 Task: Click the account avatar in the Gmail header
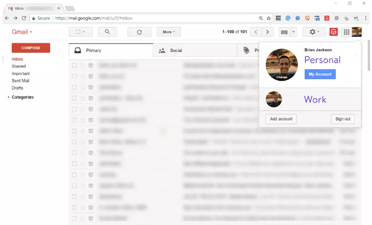[x=357, y=32]
